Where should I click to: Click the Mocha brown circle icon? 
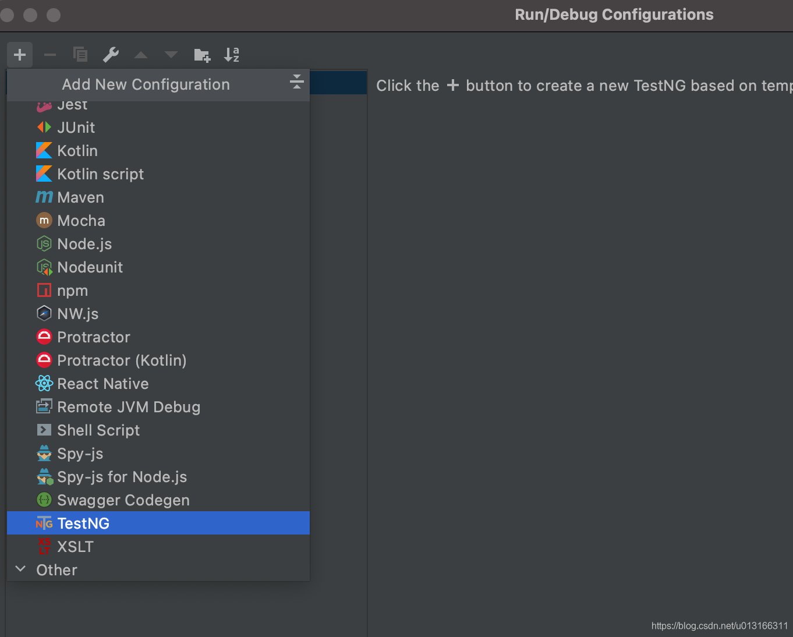(x=44, y=220)
